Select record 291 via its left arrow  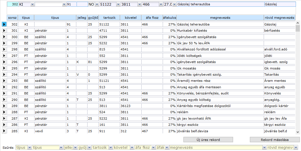click(4, 94)
